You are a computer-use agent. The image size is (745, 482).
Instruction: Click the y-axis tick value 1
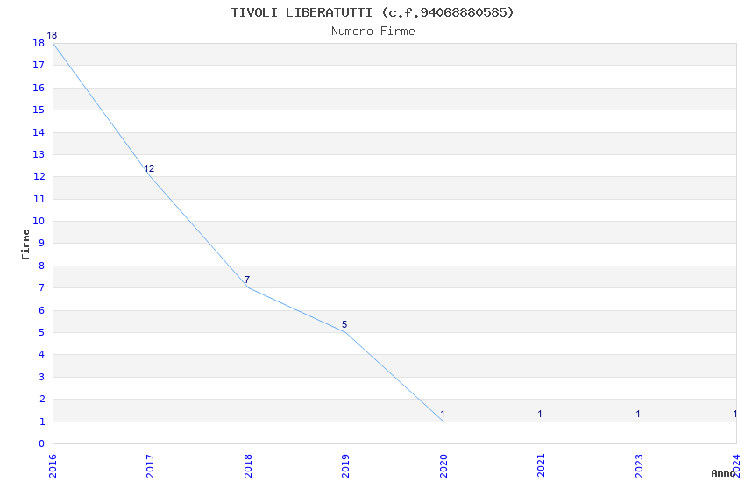point(42,422)
